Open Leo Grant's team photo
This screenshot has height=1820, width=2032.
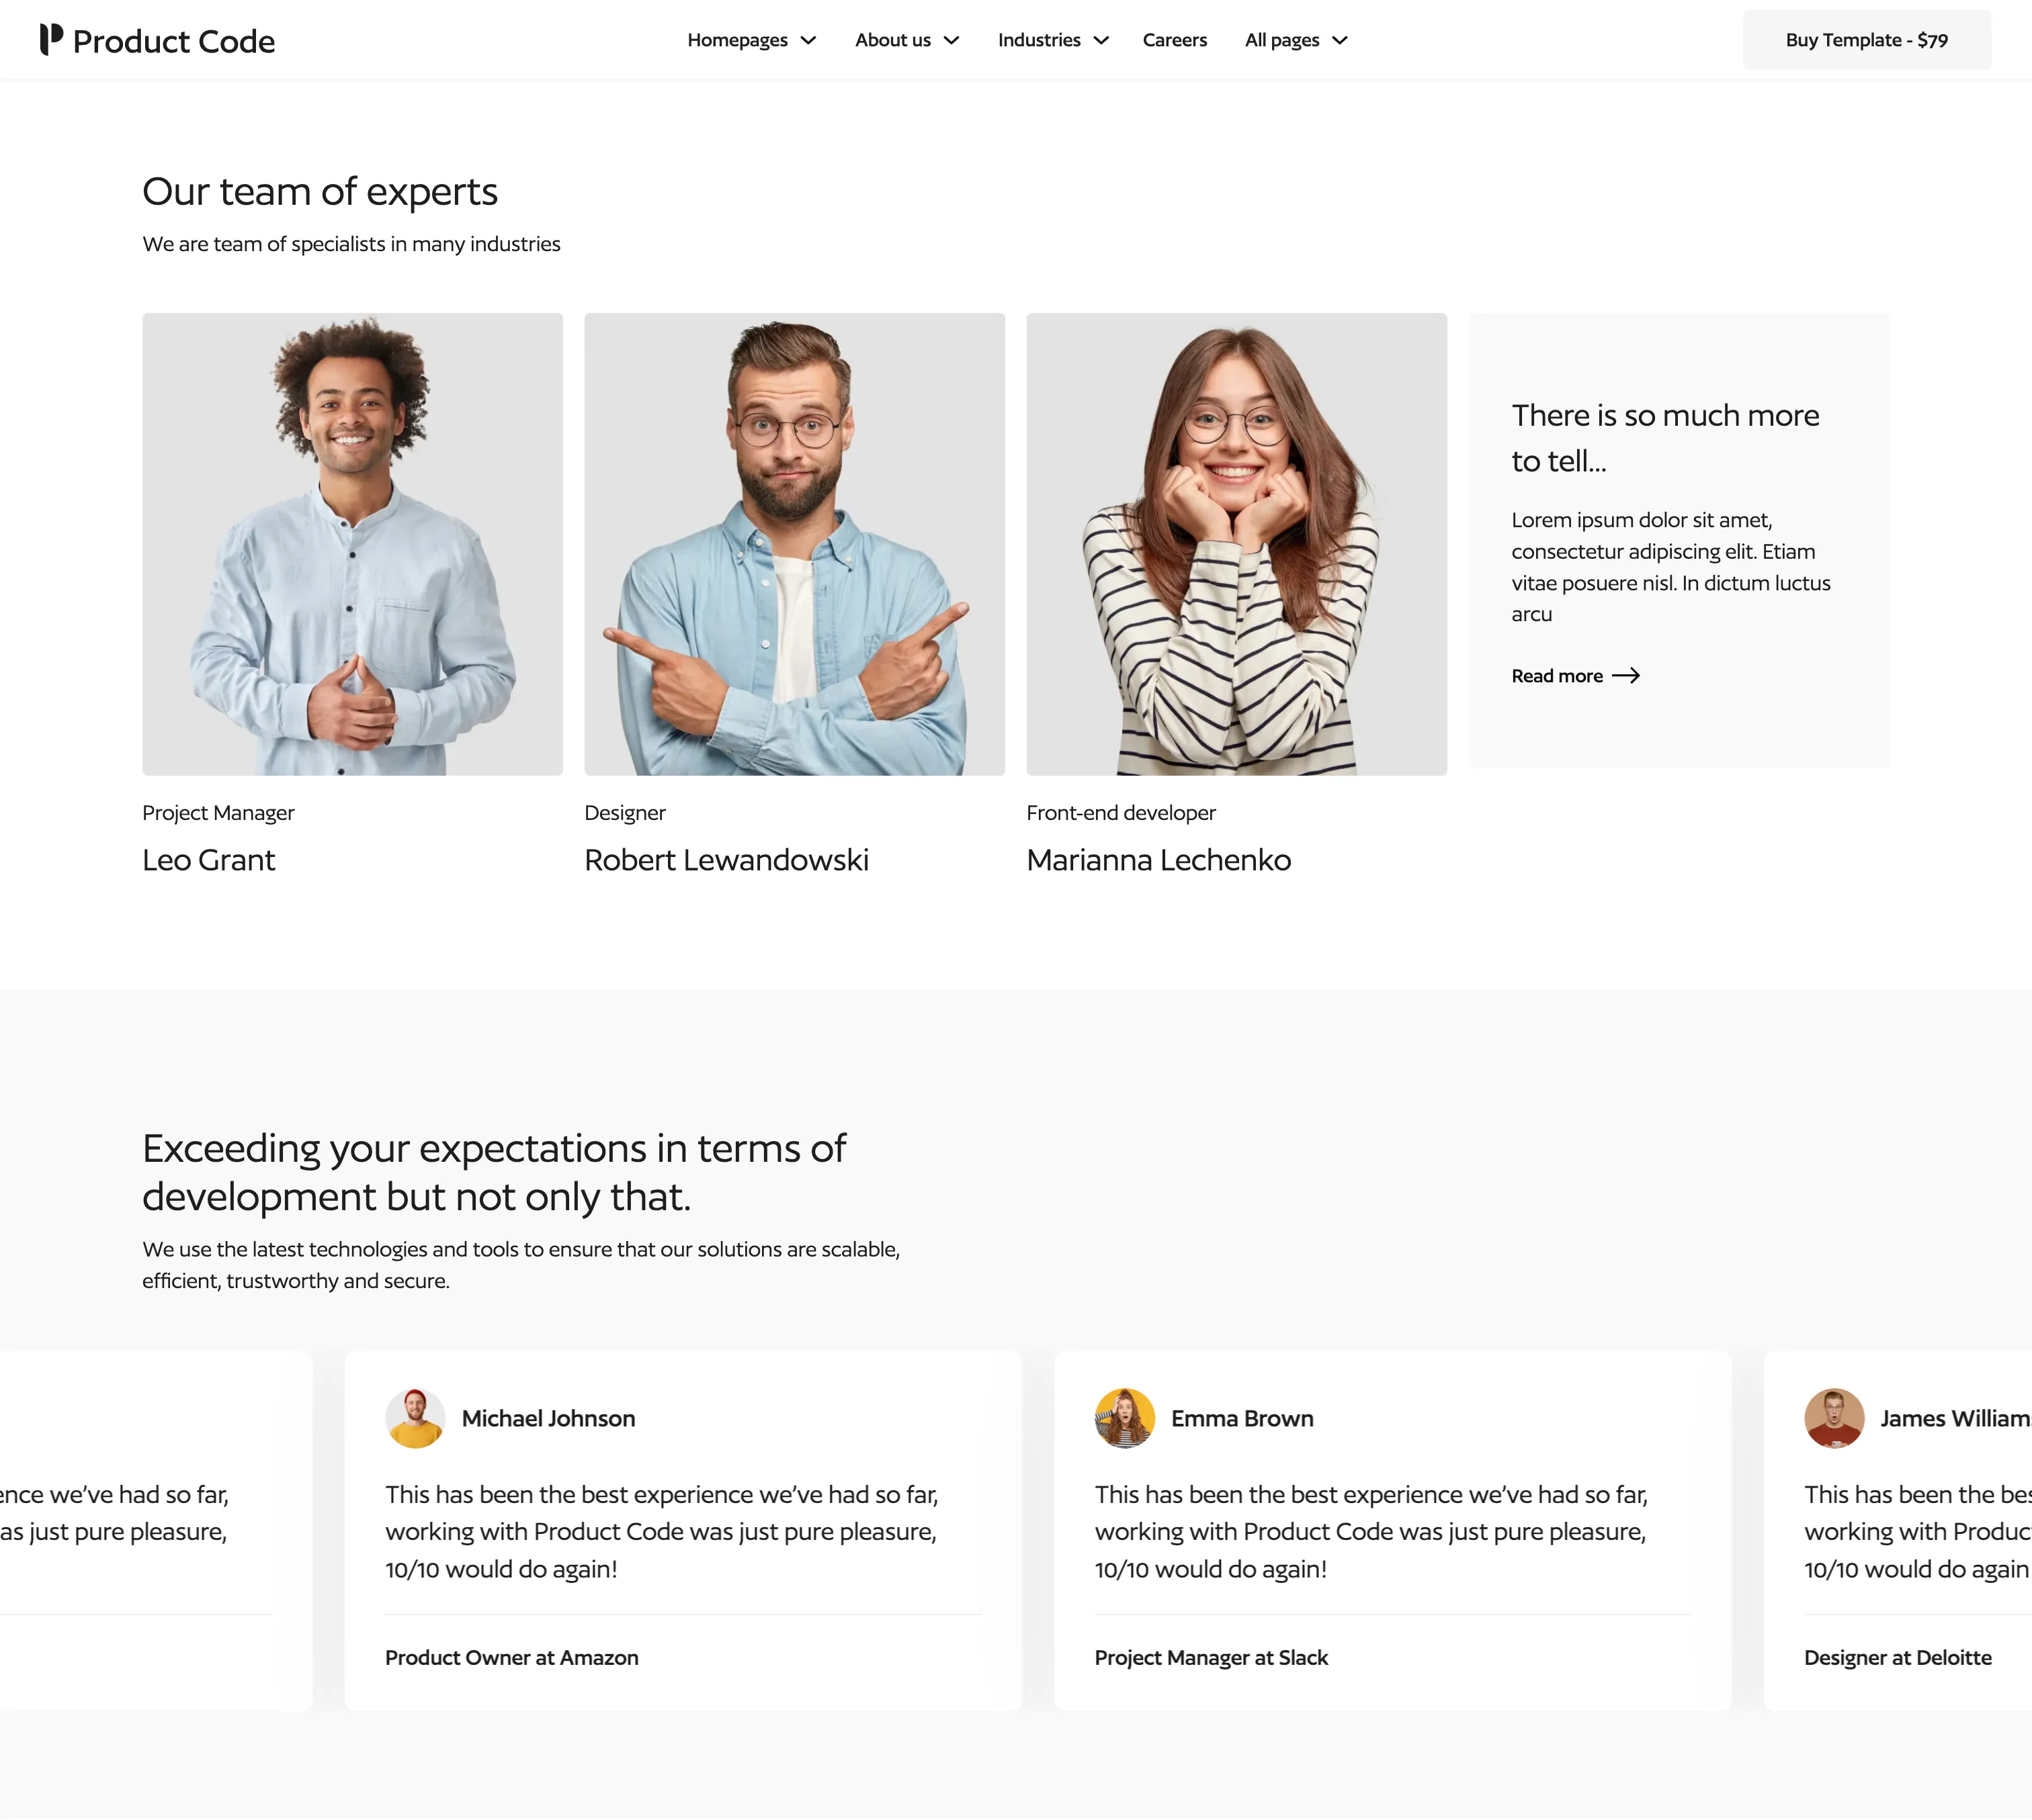(352, 544)
